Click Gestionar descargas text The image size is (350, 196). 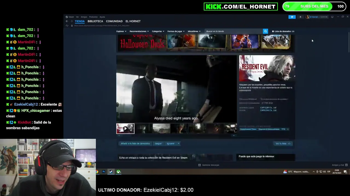pos(211,165)
